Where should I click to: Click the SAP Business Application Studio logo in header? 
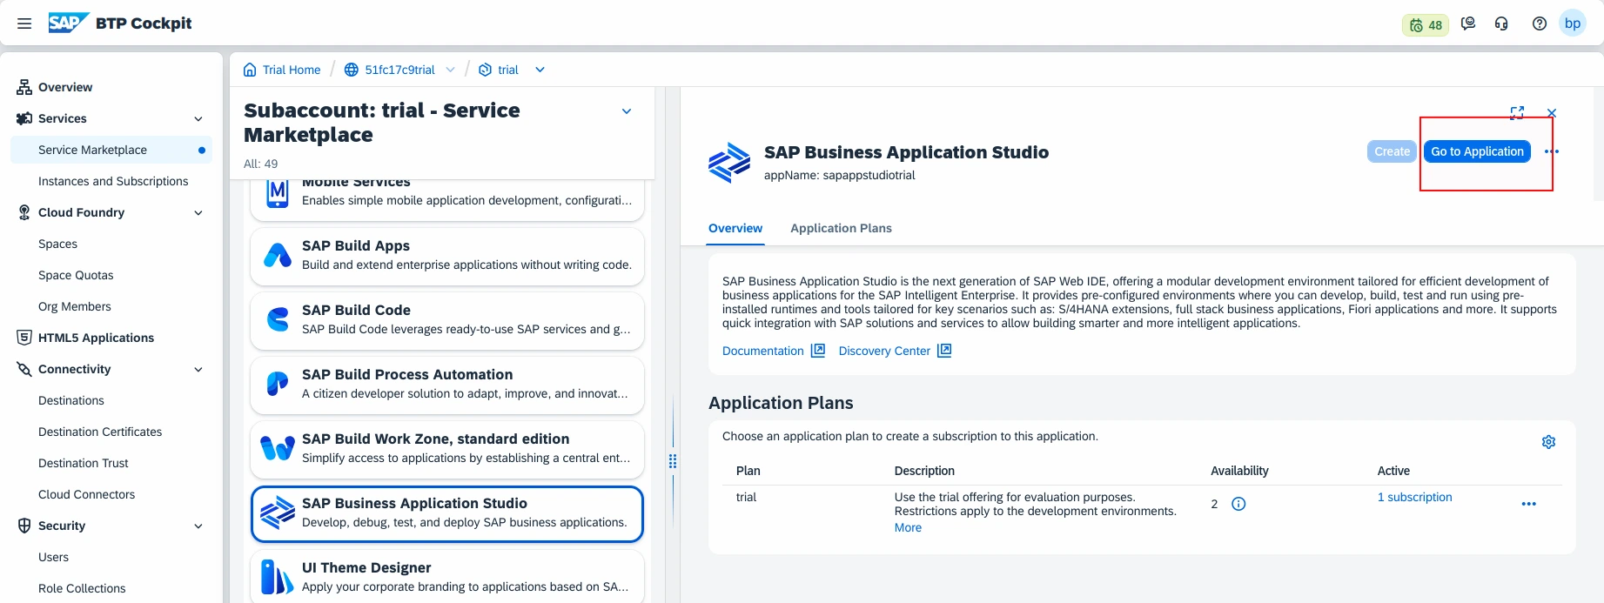tap(729, 163)
